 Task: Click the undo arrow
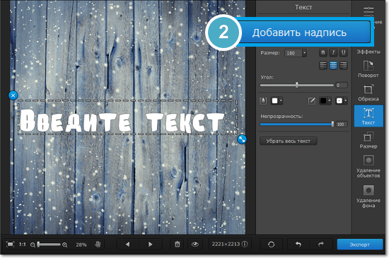(x=298, y=245)
